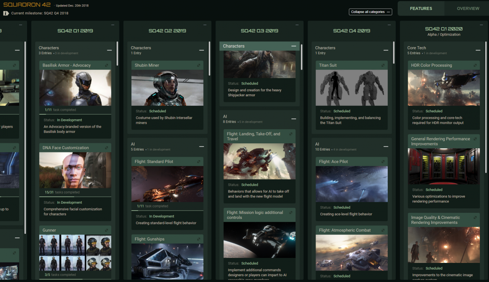Open the Flight: Mission logic thumbnail image

coord(259,240)
